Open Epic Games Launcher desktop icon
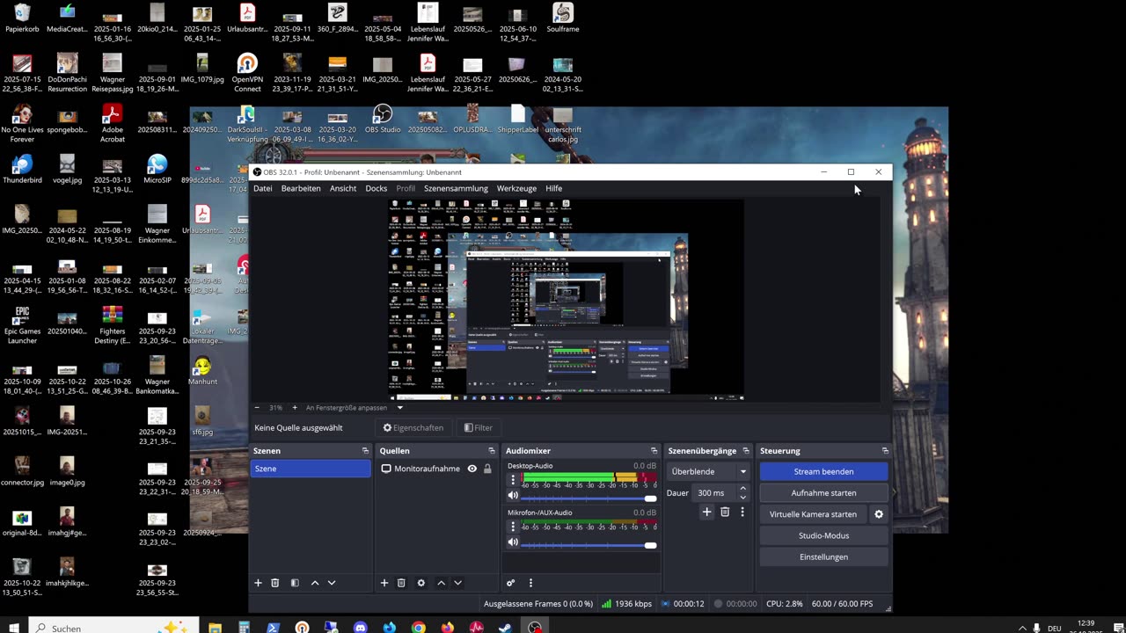 click(x=22, y=325)
